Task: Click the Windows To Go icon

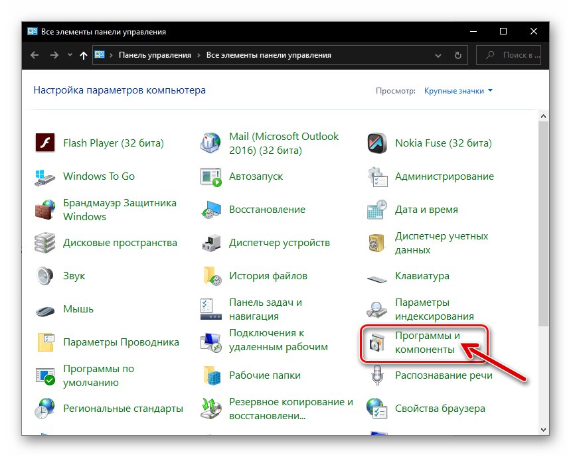Action: (44, 176)
